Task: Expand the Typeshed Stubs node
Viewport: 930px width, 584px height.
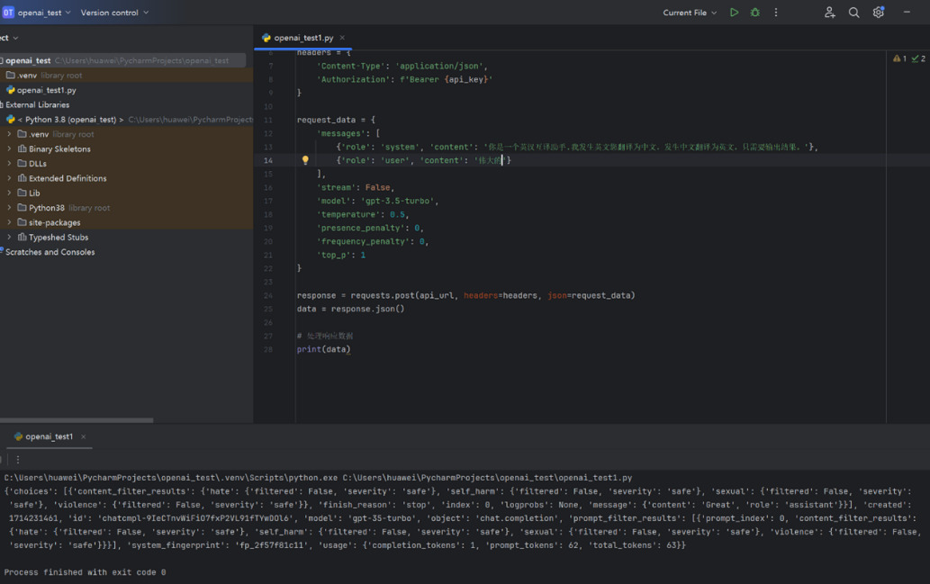Action: coord(9,238)
